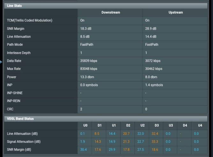Image resolution: width=213 pixels, height=157 pixels.
Task: Click the U0 signal attenuation value 1.9
Action: click(x=83, y=142)
